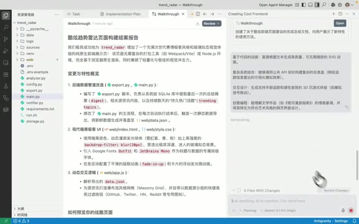Click explorer panel more actions ellipsis

[x=57, y=14]
